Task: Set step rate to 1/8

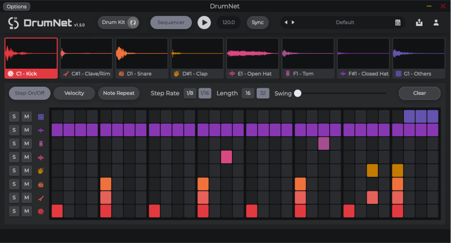Action: pyautogui.click(x=189, y=93)
